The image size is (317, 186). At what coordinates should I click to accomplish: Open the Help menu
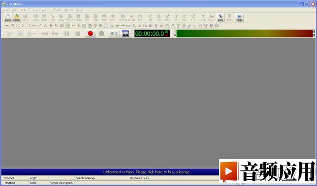[79, 10]
